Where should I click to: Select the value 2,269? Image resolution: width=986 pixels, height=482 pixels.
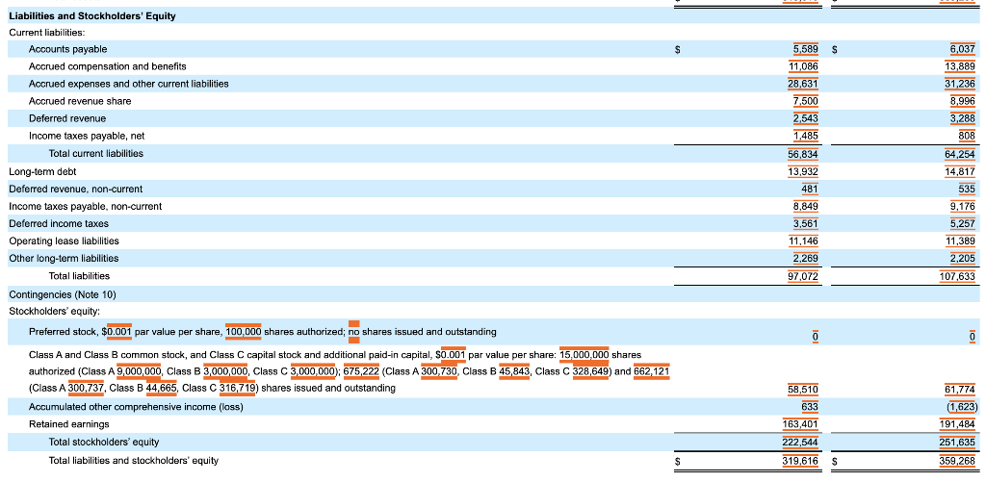pyautogui.click(x=806, y=258)
